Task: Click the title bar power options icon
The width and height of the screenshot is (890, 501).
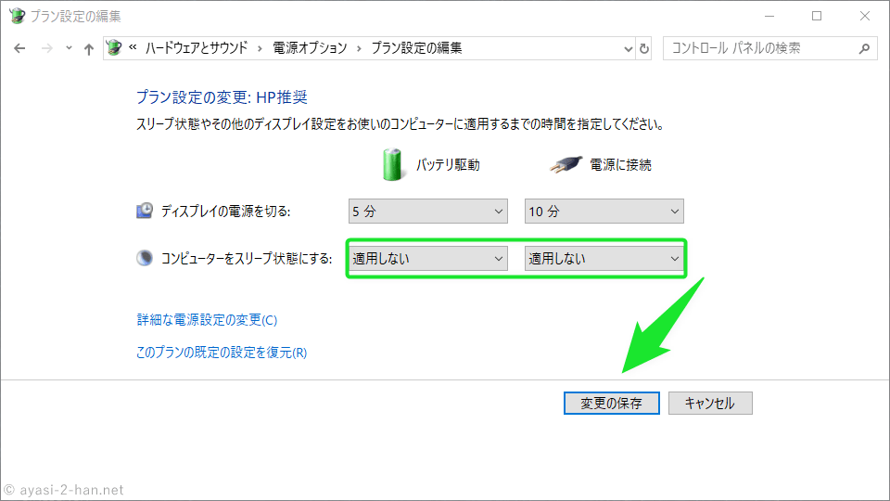Action: [x=17, y=16]
